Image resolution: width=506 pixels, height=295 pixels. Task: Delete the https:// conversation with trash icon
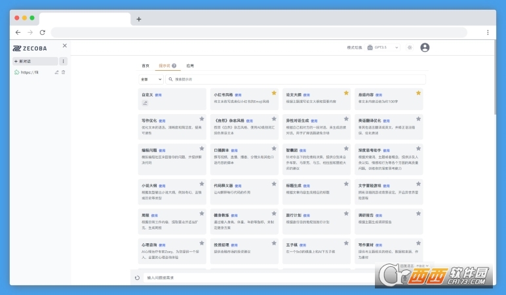(x=63, y=72)
